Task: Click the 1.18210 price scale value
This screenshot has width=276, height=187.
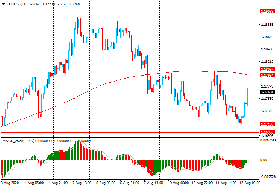Action: point(267,62)
